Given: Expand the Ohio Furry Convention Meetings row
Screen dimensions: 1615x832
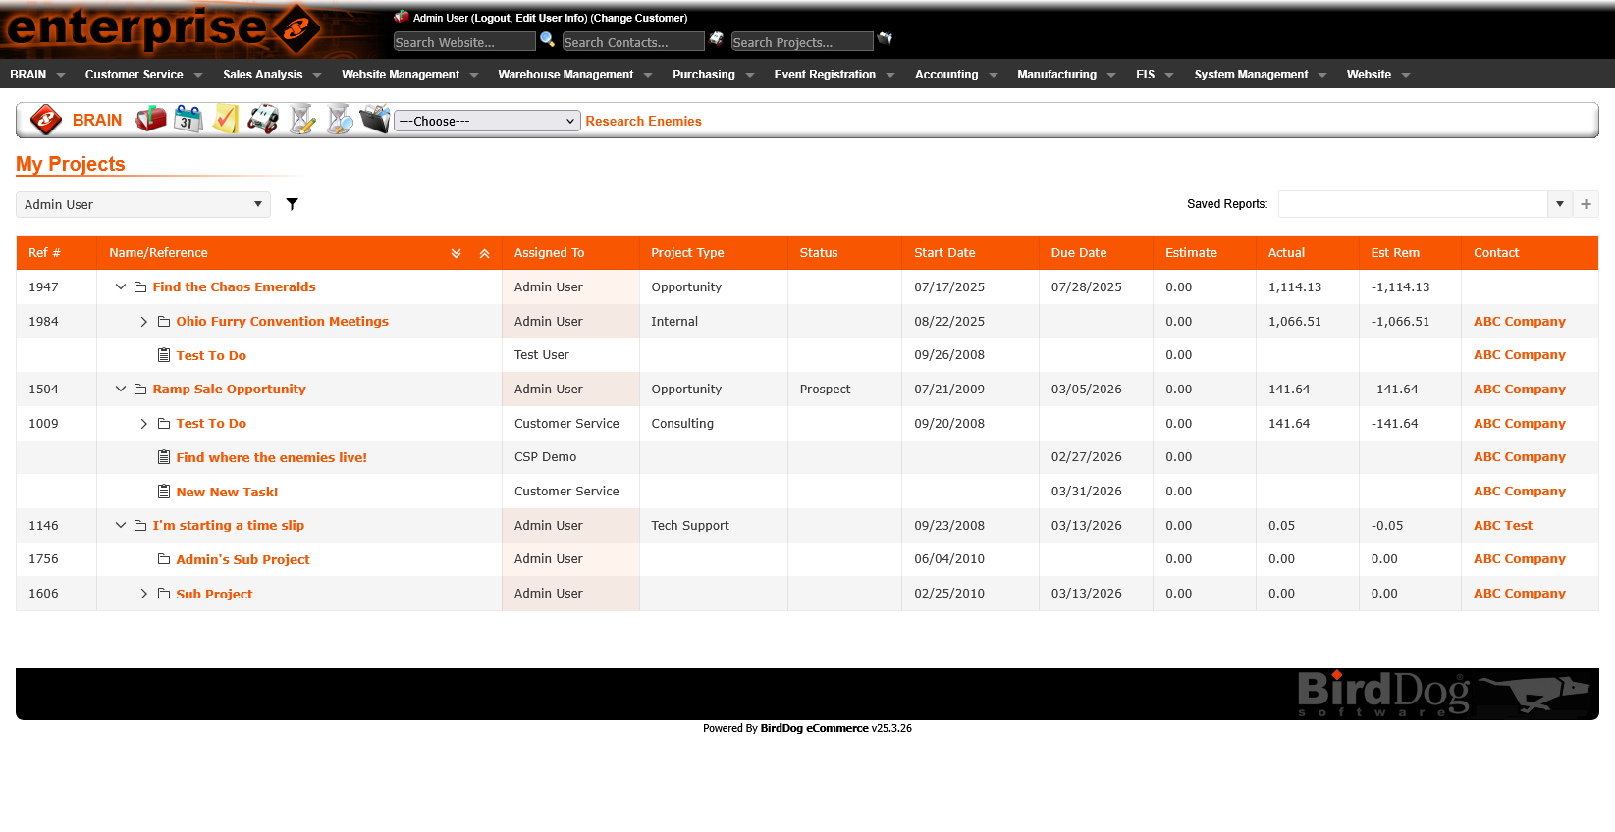Looking at the screenshot, I should [x=144, y=322].
